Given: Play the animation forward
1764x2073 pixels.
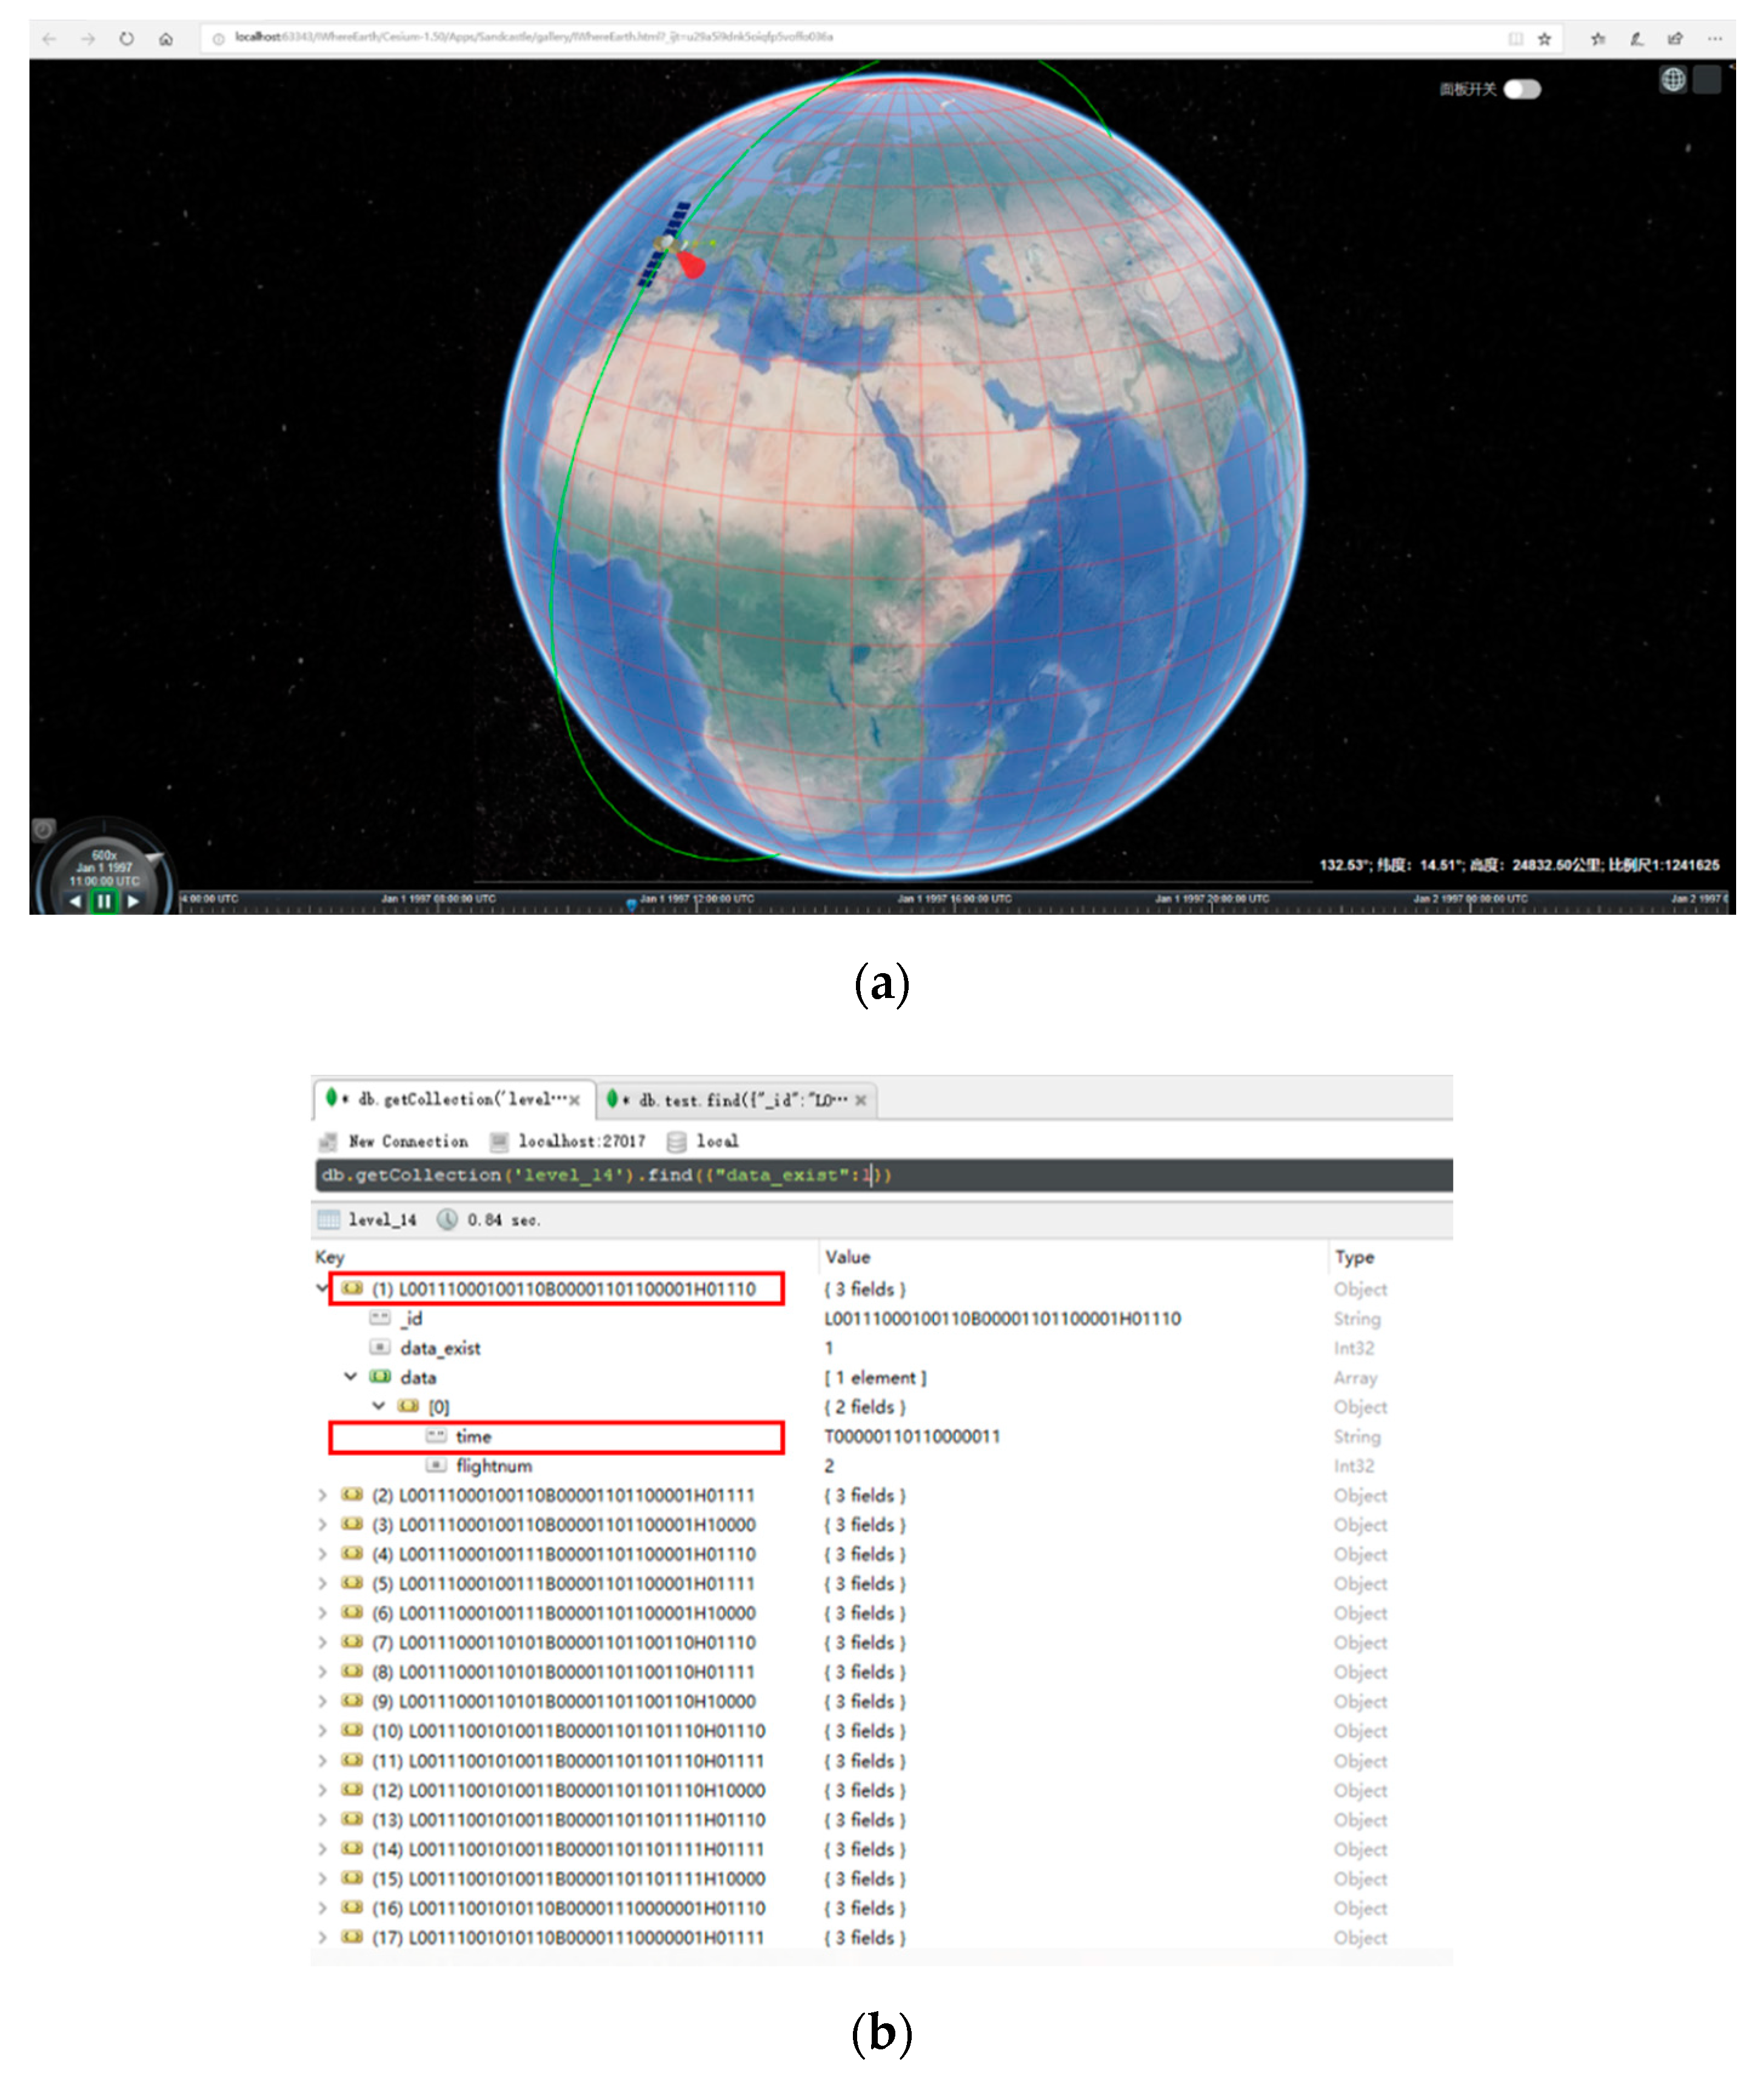Looking at the screenshot, I should pyautogui.click(x=133, y=901).
